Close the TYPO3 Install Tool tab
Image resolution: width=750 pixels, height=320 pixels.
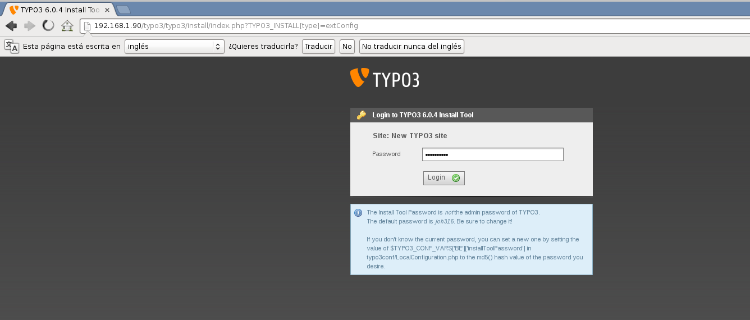click(107, 10)
